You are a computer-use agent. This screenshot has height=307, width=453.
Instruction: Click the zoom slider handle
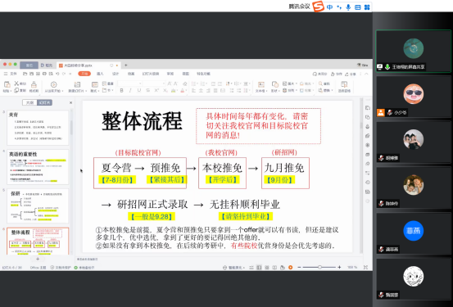319,268
